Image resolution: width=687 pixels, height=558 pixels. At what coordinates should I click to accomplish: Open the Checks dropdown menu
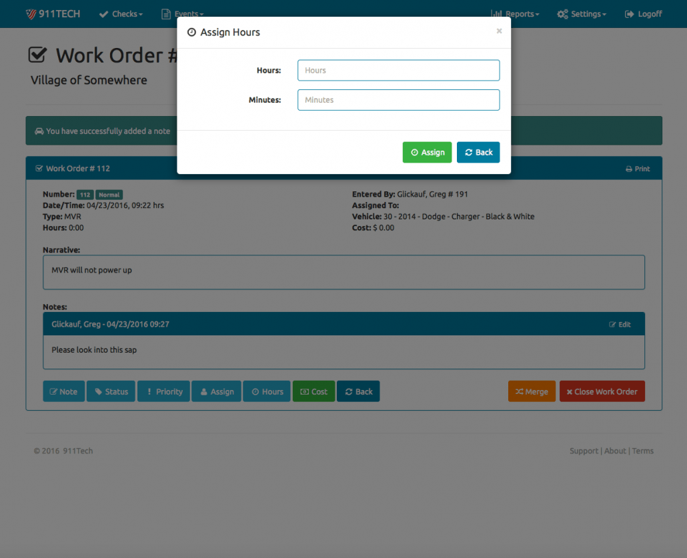coord(121,14)
